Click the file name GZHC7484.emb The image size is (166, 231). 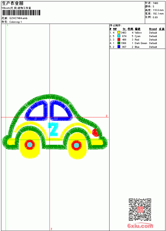[x=18, y=18]
